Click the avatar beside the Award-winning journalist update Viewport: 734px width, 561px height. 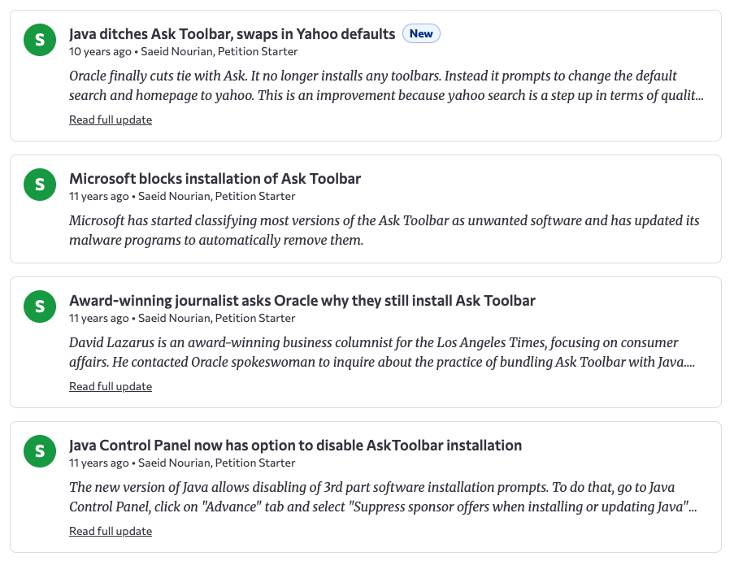(x=40, y=307)
